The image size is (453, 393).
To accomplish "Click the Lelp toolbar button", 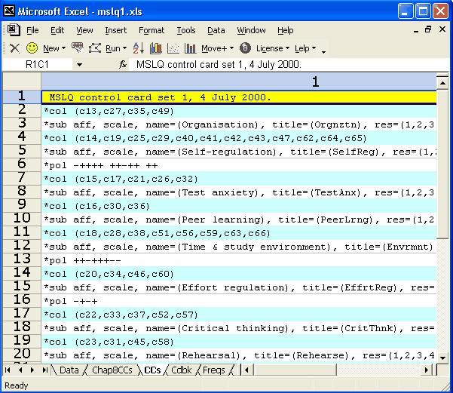I will (305, 48).
